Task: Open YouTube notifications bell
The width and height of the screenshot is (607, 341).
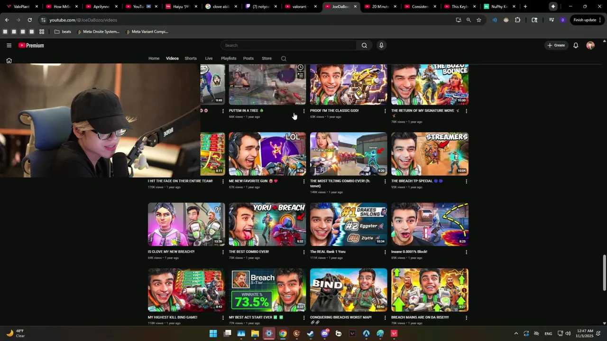Action: 576,45
